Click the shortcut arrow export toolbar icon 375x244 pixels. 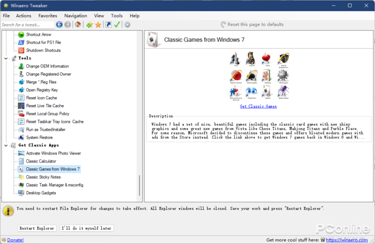tap(108, 25)
